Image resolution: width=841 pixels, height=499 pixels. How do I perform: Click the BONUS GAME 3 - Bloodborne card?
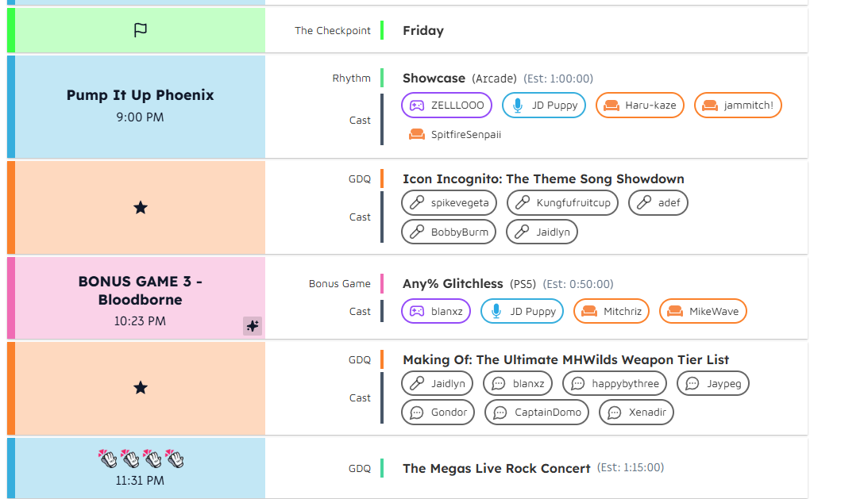pos(140,298)
